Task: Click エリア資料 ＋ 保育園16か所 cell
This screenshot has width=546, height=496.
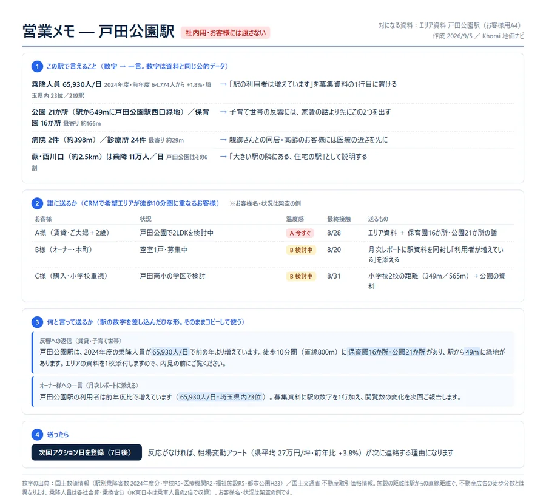Action: coord(433,233)
